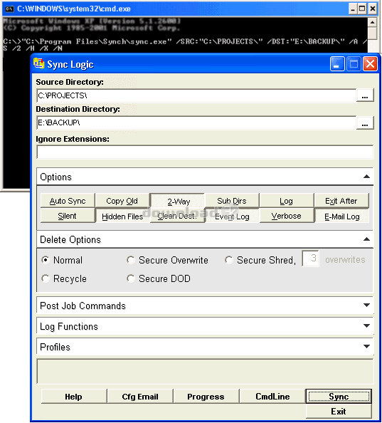Screen dimensions: 382x423
Task: Minimize the Sync Logic window
Action: pyautogui.click(x=337, y=64)
